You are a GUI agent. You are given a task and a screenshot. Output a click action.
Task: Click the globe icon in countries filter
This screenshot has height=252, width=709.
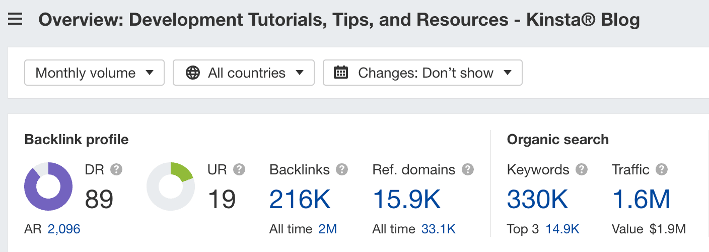point(192,73)
